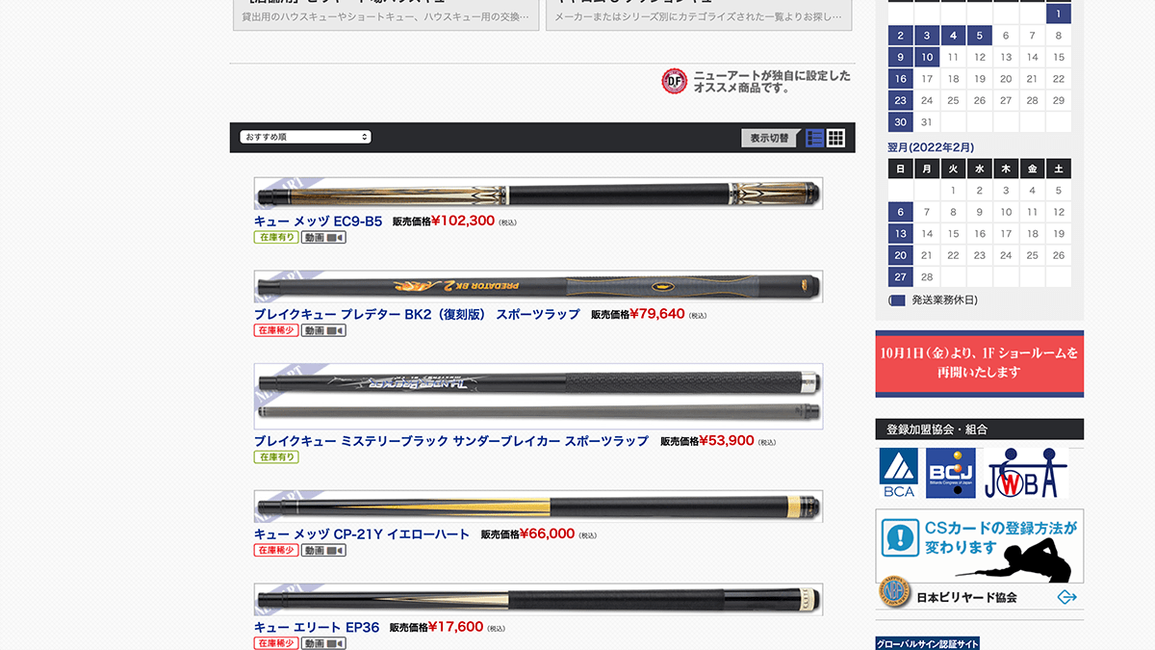Click 在庫有り badge under EC9-B5
The height and width of the screenshot is (650, 1155).
(276, 237)
